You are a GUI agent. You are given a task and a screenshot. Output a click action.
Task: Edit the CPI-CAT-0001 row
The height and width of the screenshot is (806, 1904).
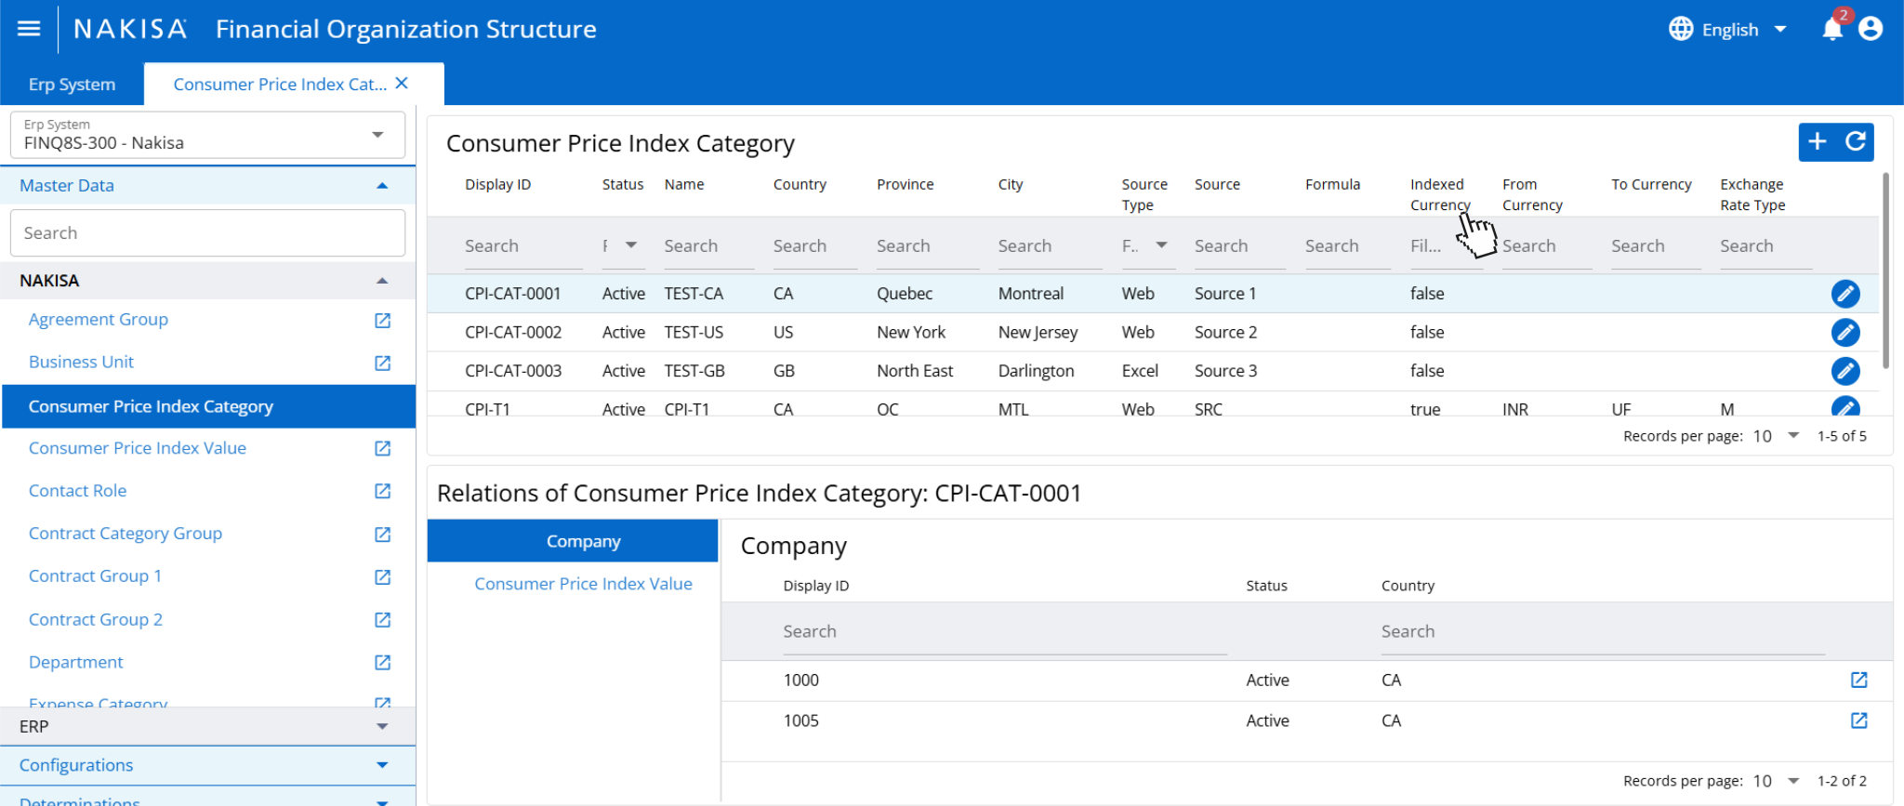pyautogui.click(x=1844, y=294)
